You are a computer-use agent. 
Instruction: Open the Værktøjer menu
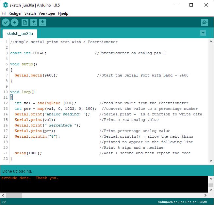[47, 13]
